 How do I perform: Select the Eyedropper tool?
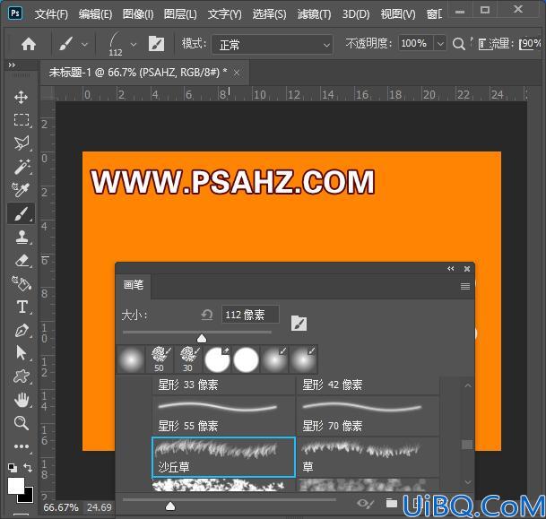point(22,190)
